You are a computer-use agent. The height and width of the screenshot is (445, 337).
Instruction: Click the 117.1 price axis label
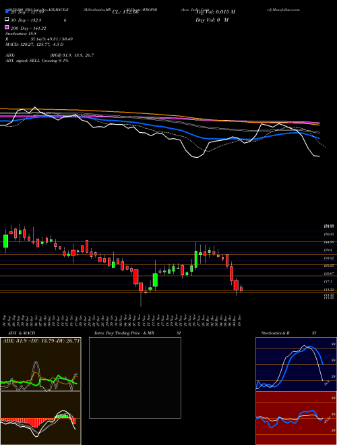coord(328,282)
